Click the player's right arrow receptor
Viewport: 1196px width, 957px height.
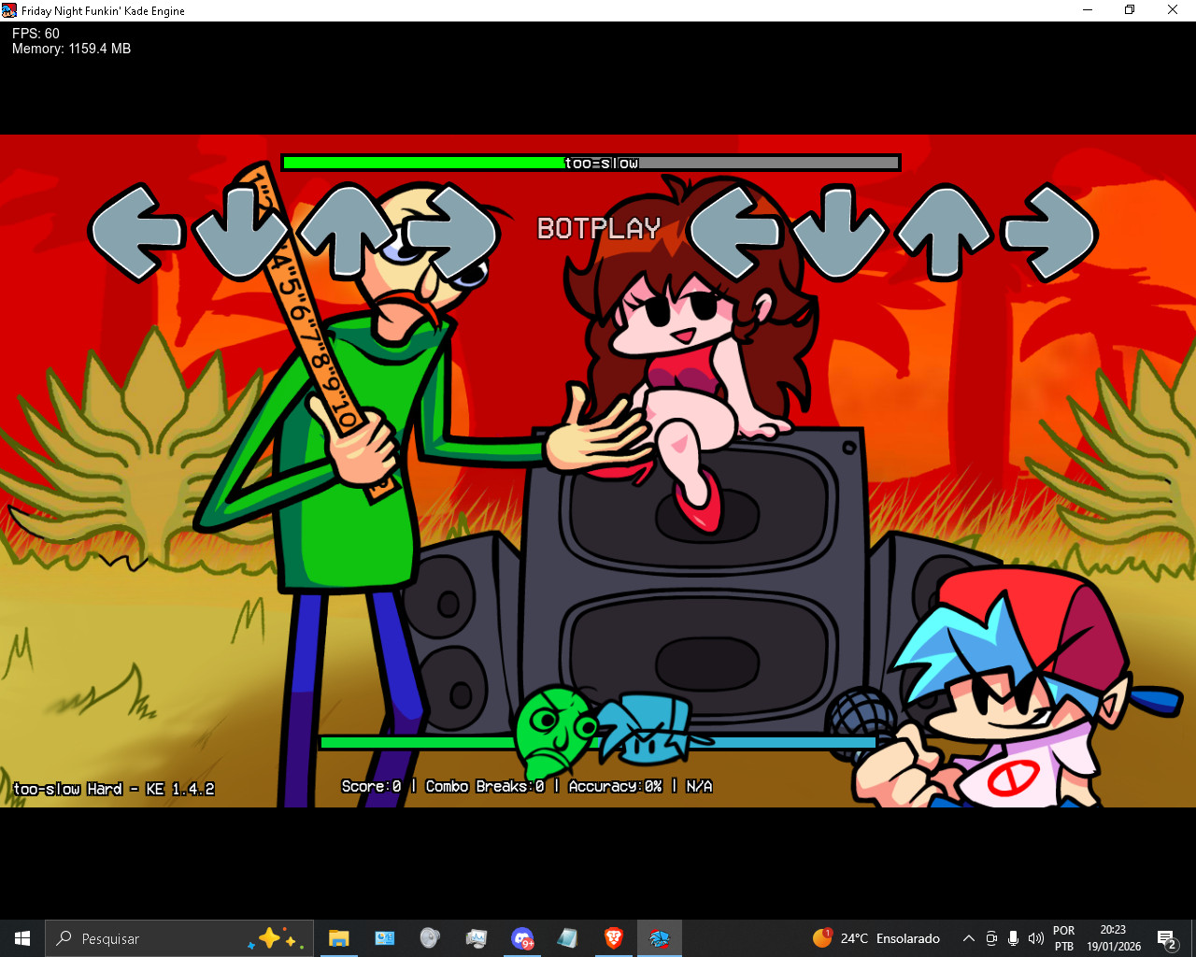tap(1048, 233)
